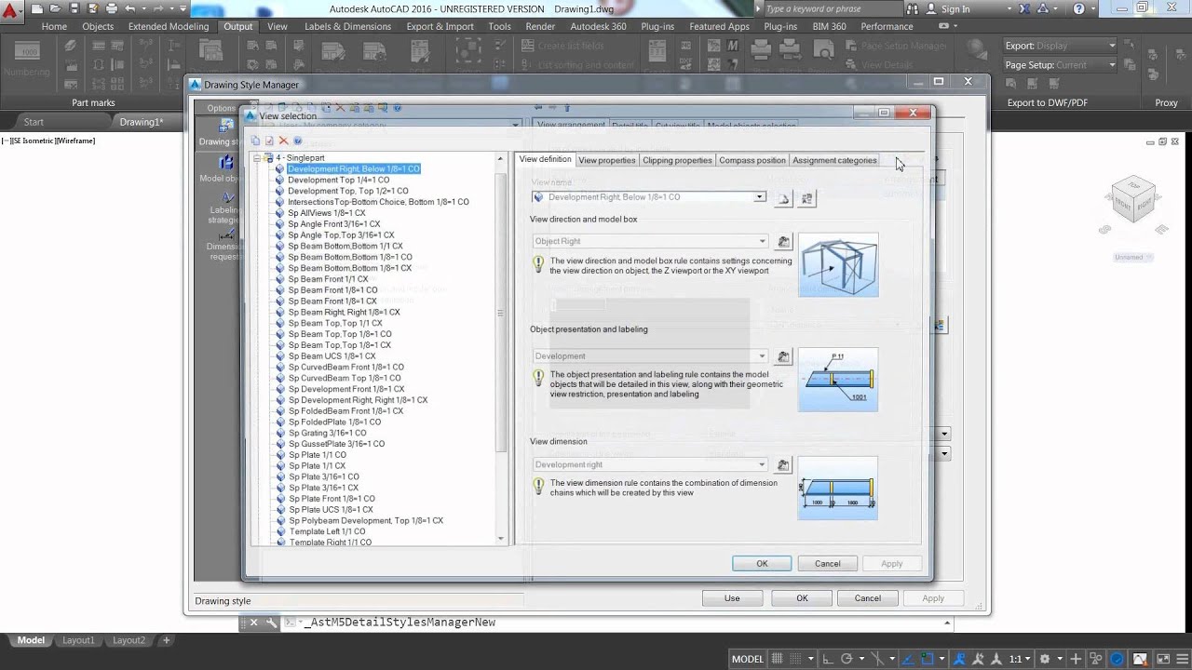Open the Development presentation dropdown
This screenshot has width=1192, height=670.
coord(763,356)
